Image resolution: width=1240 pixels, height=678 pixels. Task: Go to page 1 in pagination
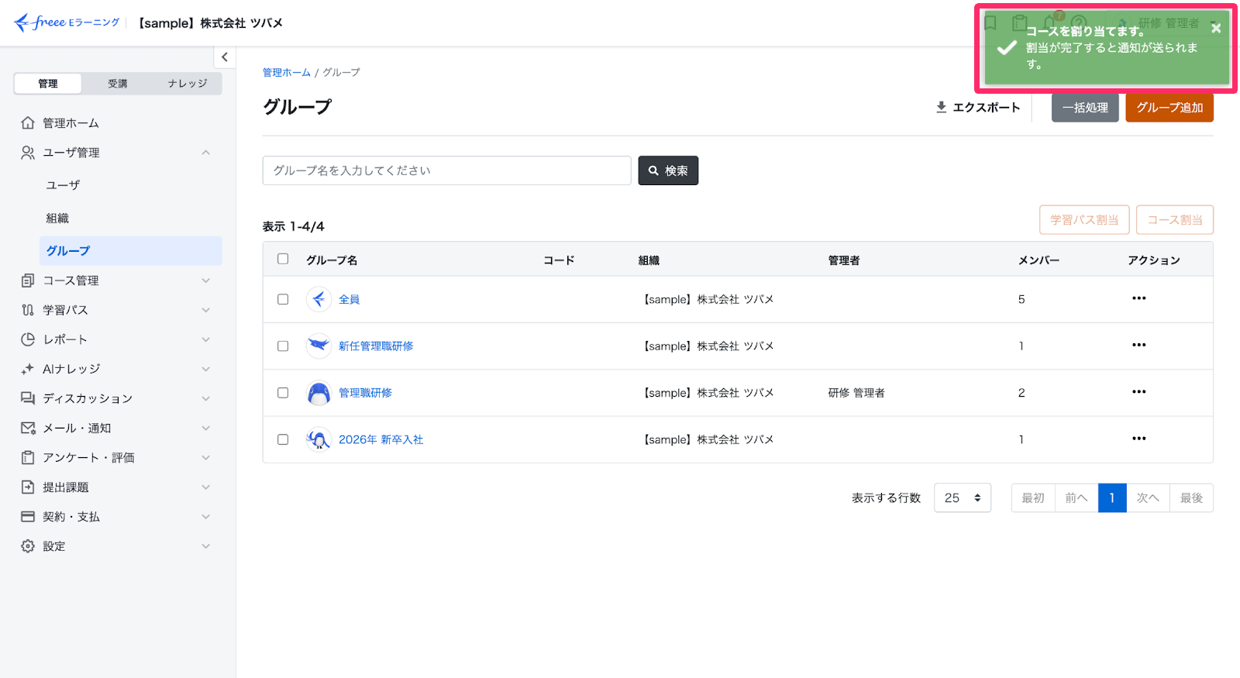tap(1112, 498)
